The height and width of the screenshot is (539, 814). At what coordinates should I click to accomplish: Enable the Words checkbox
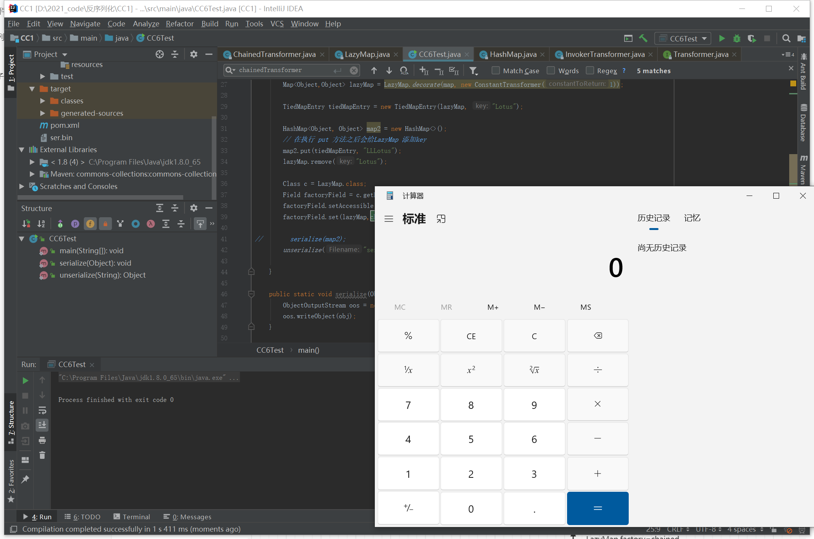point(551,70)
